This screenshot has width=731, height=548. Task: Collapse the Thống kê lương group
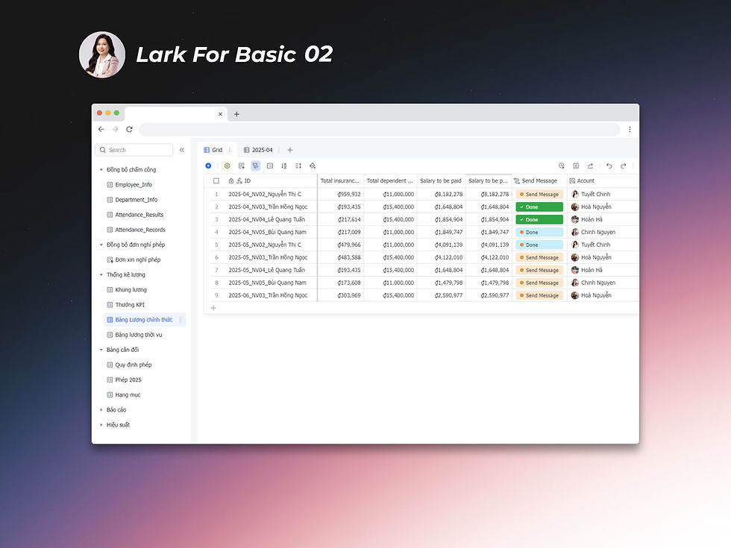[101, 274]
